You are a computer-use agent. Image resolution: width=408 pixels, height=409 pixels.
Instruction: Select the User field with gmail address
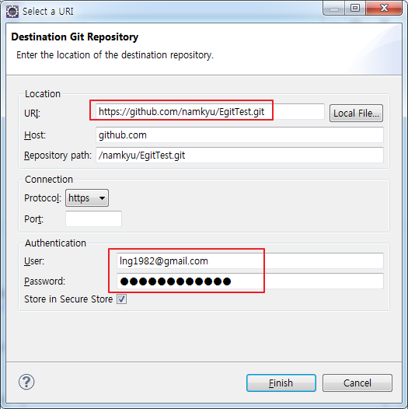250,260
